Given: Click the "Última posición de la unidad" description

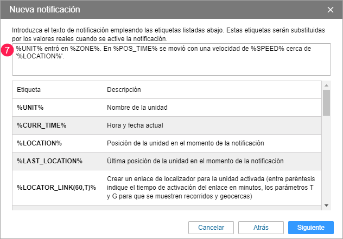Looking at the screenshot, I should click(195, 161).
